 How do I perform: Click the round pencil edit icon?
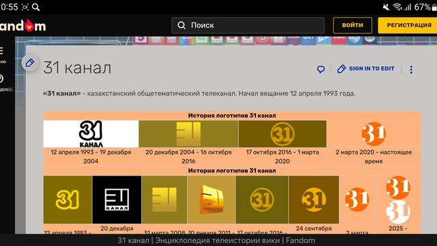(30, 63)
